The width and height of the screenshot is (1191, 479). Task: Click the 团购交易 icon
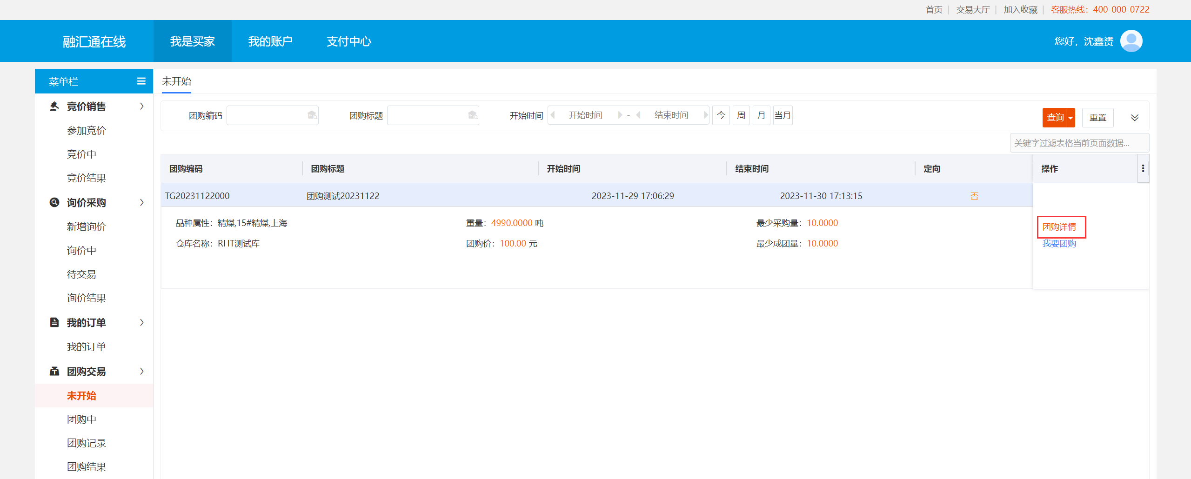pyautogui.click(x=54, y=371)
